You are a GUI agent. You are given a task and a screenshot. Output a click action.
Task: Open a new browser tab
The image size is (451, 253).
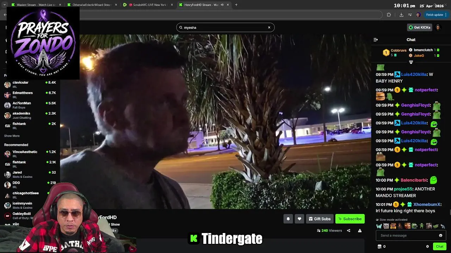(x=236, y=5)
